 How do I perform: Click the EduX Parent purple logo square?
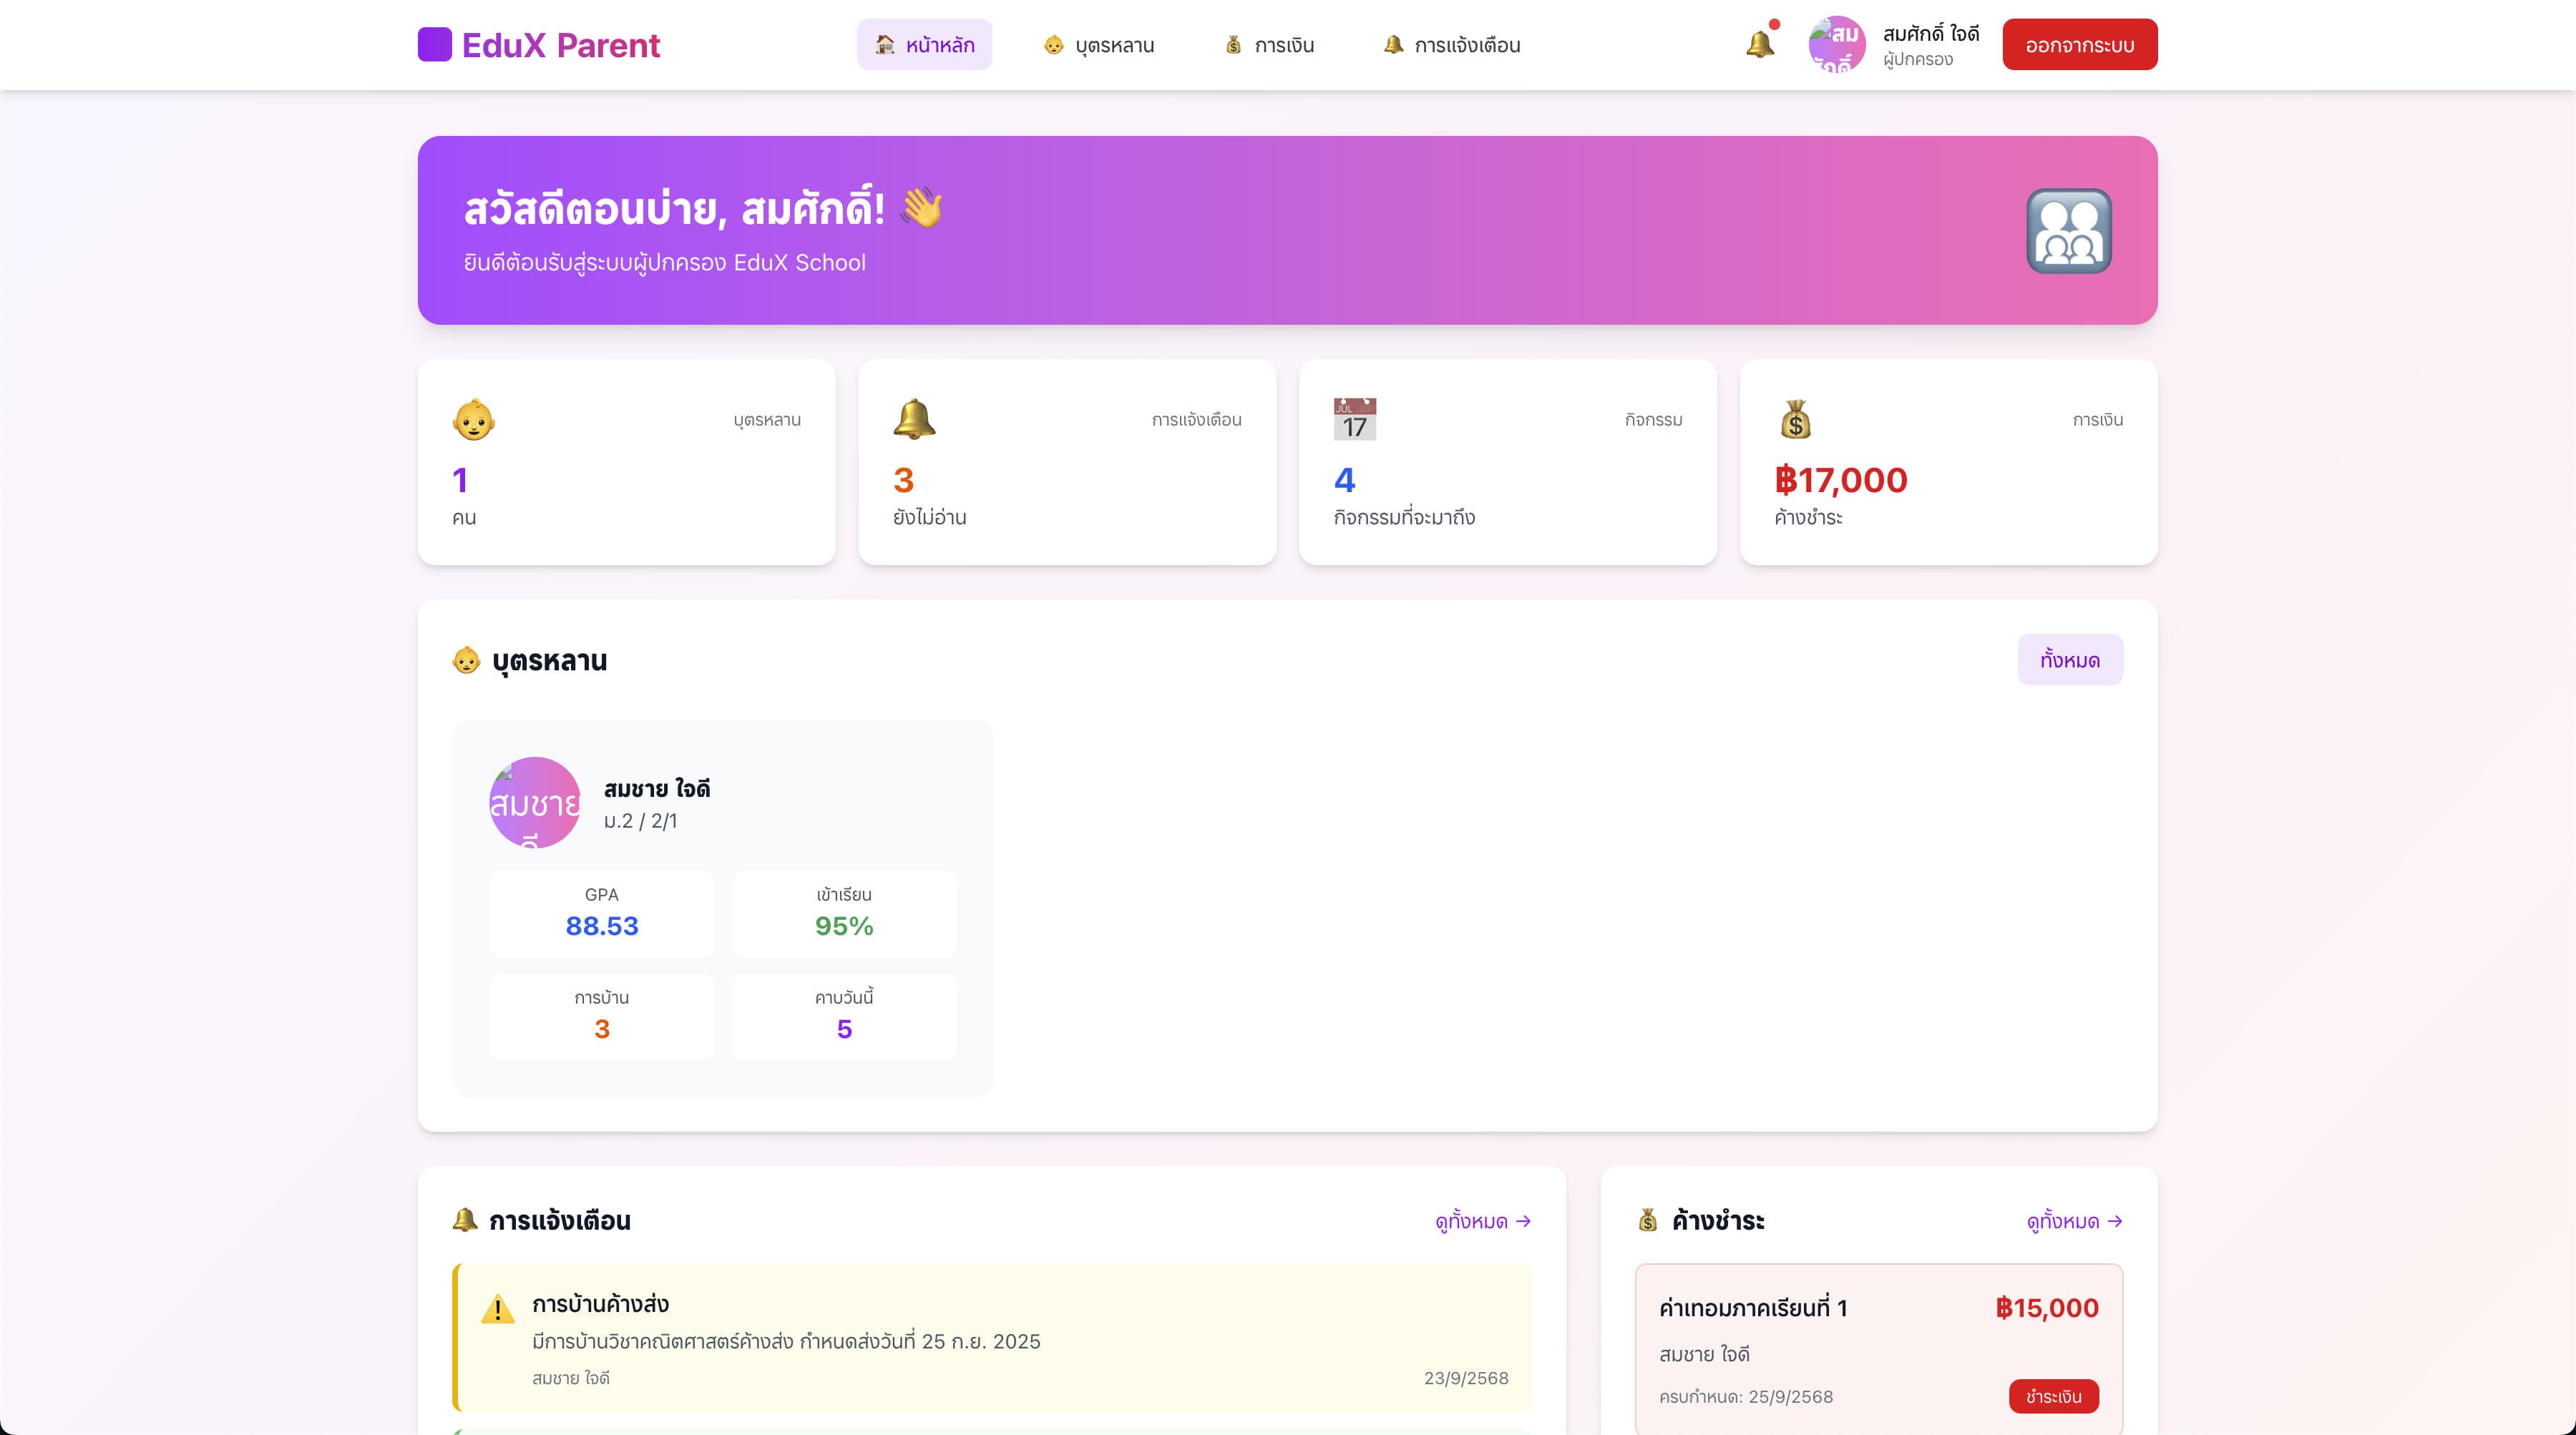[434, 44]
